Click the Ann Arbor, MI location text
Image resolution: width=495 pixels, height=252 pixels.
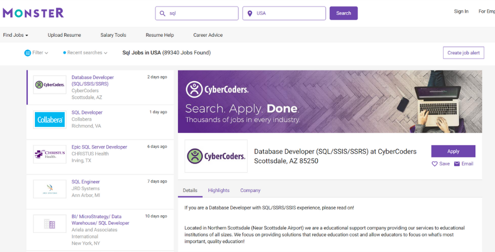85,196
